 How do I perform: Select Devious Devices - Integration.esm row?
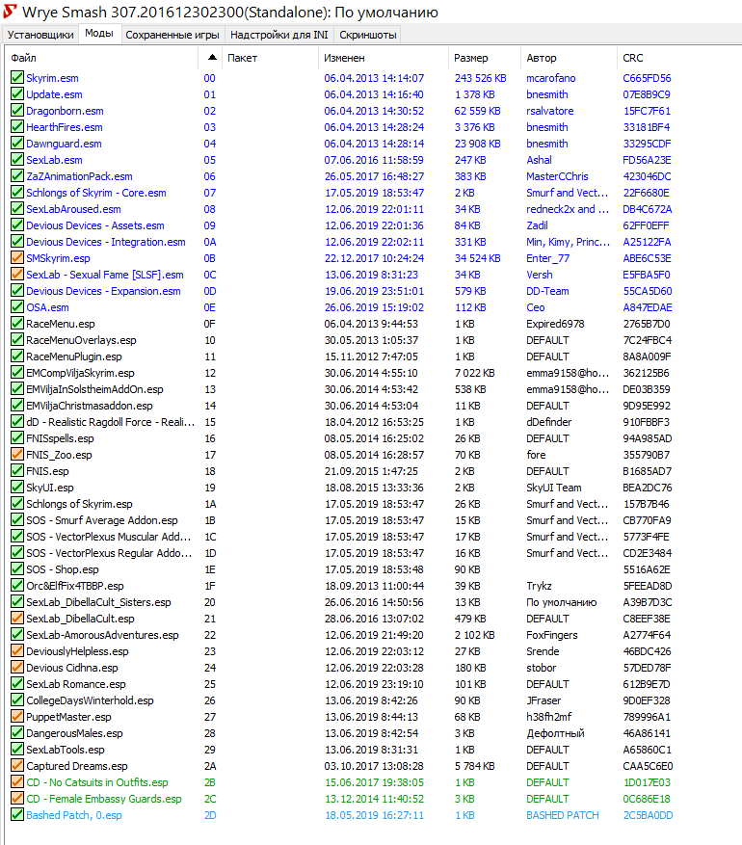[371, 242]
